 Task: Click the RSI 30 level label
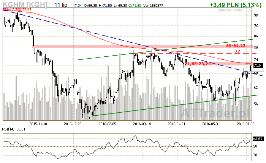point(255,155)
